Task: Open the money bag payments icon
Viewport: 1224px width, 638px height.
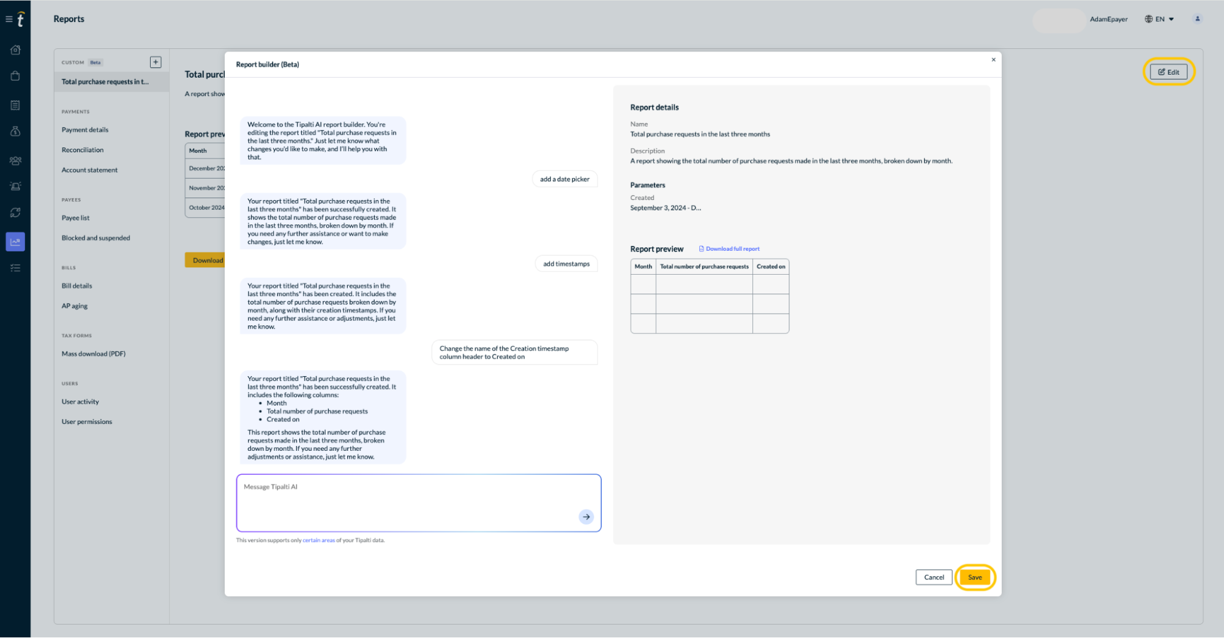Action: tap(15, 131)
